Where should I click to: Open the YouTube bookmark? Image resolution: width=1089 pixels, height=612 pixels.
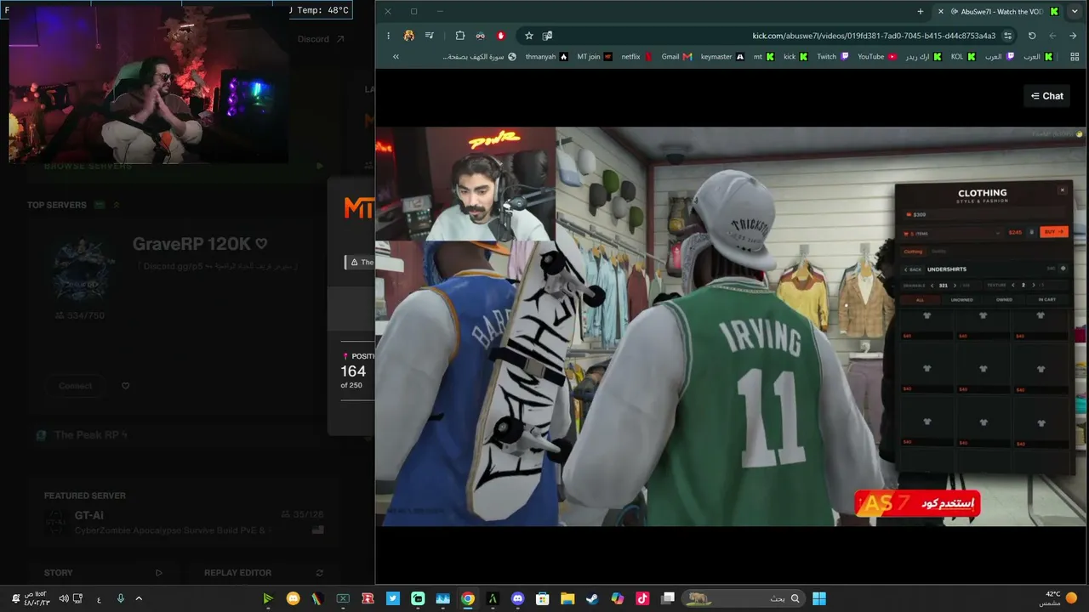pos(876,57)
